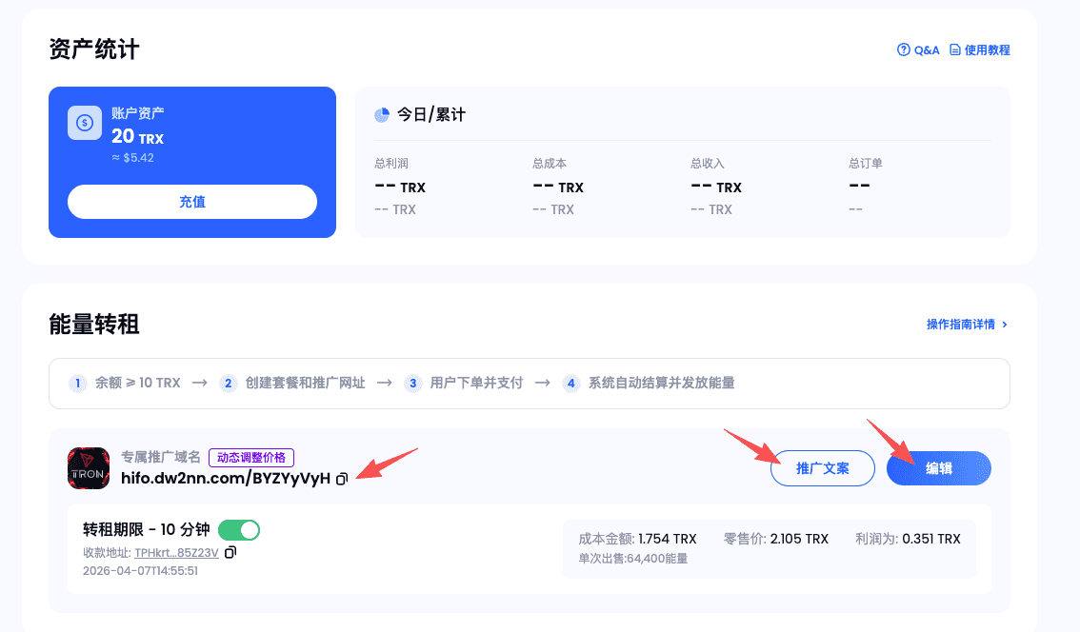Click the 能量转租 heading
The width and height of the screenshot is (1080, 632).
94,325
